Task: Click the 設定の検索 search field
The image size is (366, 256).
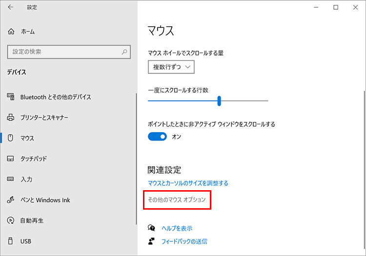Action: pos(63,52)
